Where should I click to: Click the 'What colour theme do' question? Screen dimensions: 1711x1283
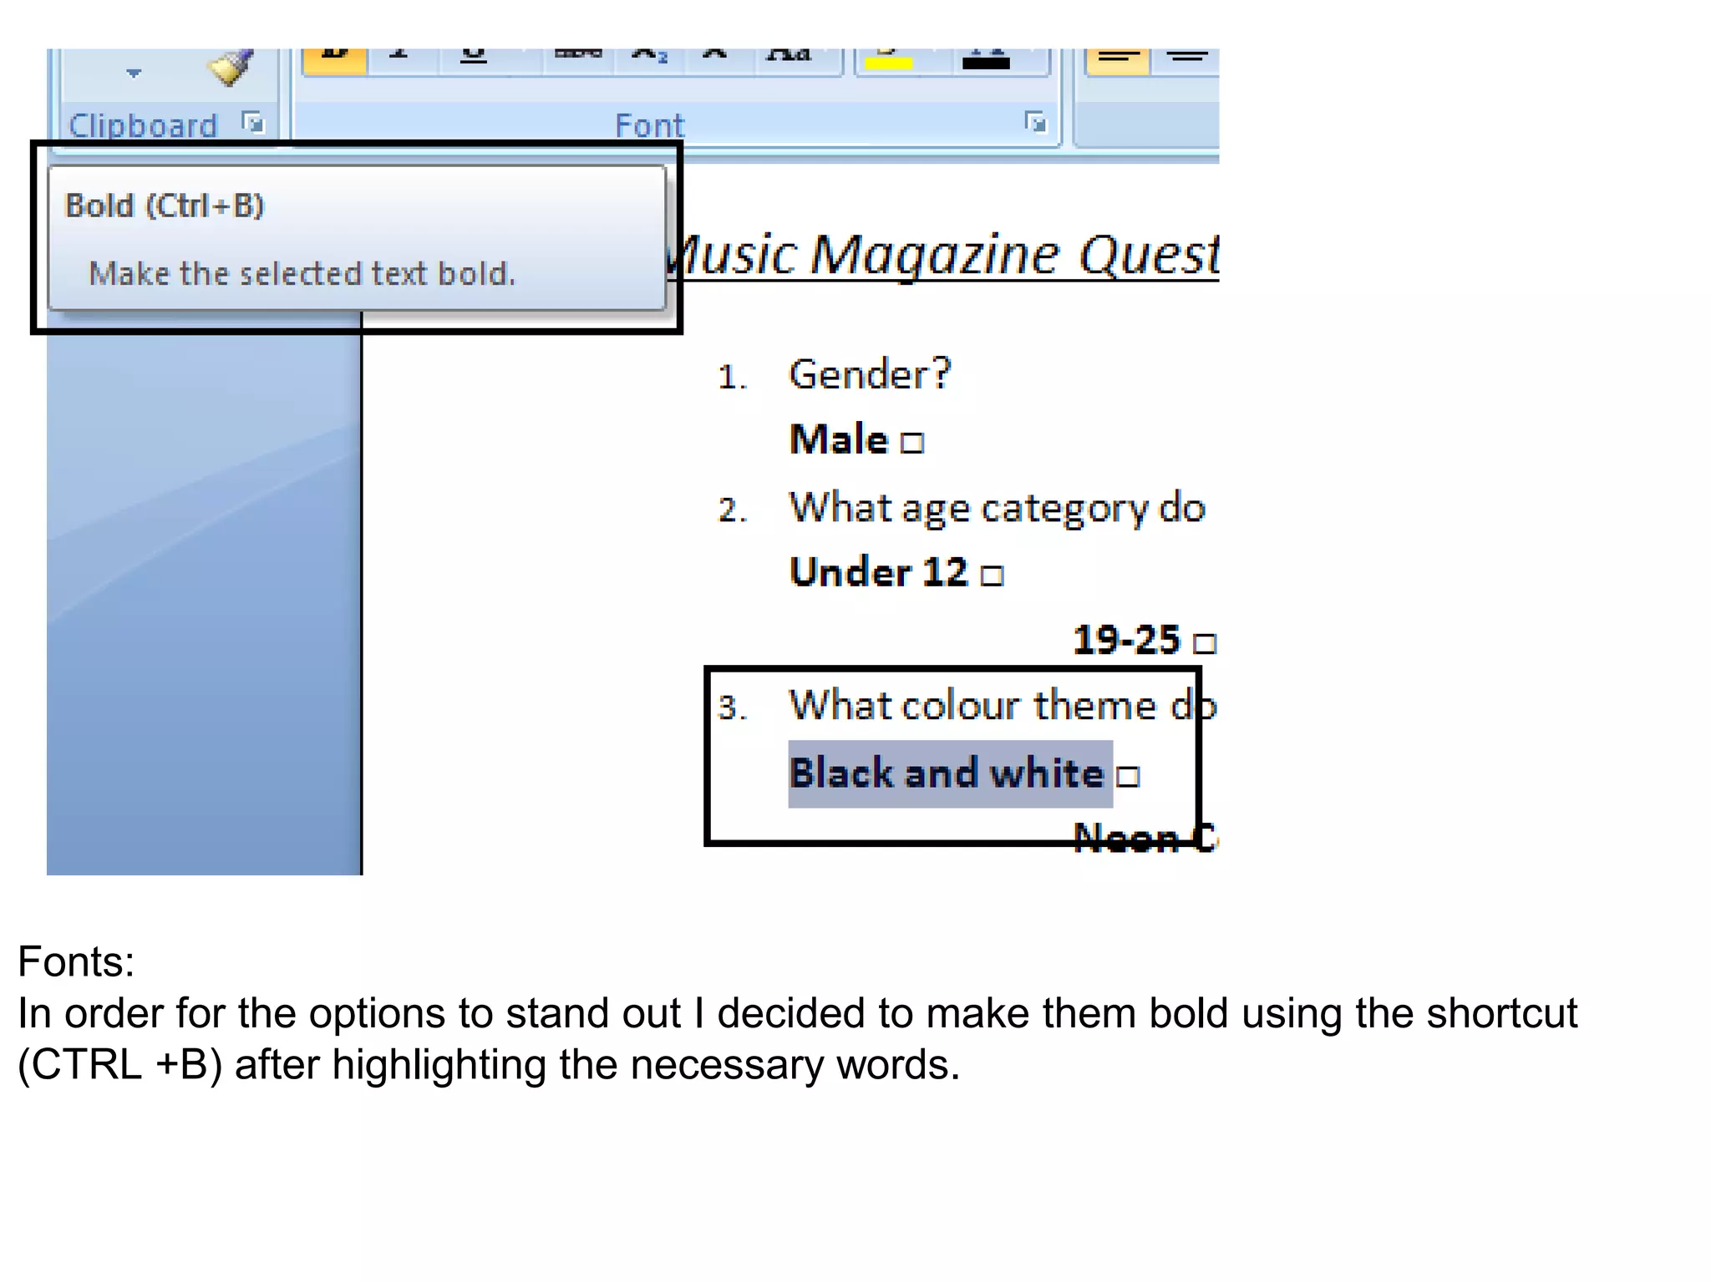(1003, 705)
